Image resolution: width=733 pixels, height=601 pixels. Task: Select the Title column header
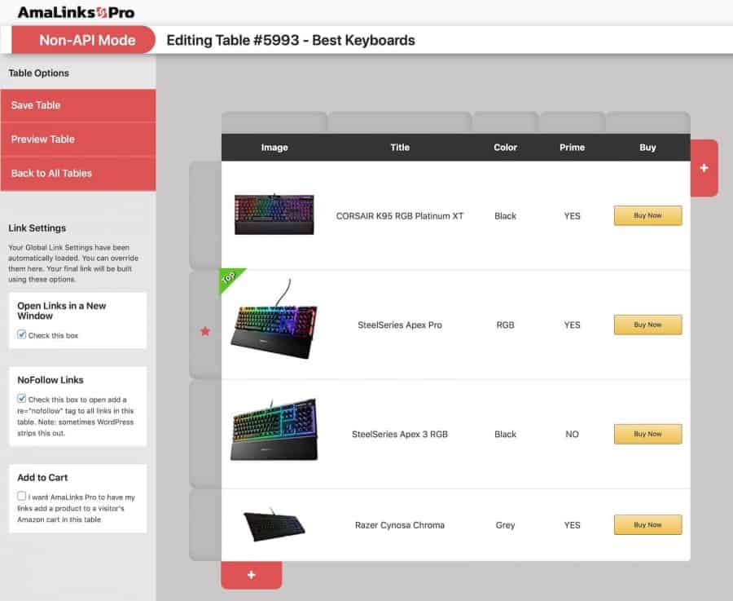pos(400,148)
